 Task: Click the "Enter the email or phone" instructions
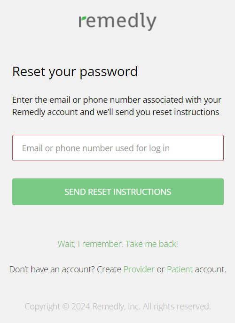[117, 106]
